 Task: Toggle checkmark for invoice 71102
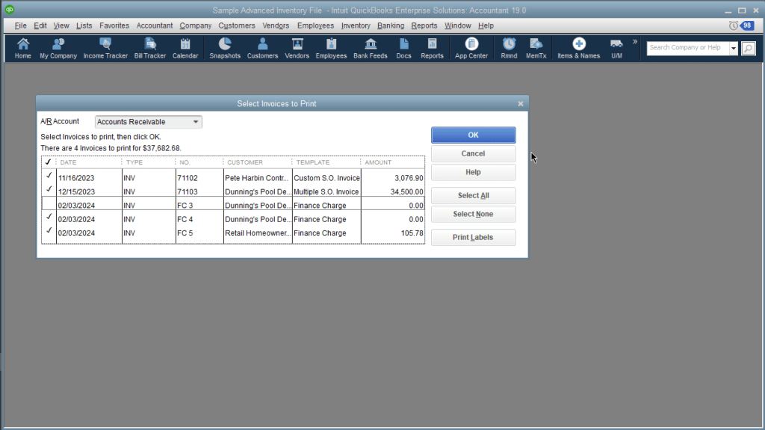[x=49, y=176]
